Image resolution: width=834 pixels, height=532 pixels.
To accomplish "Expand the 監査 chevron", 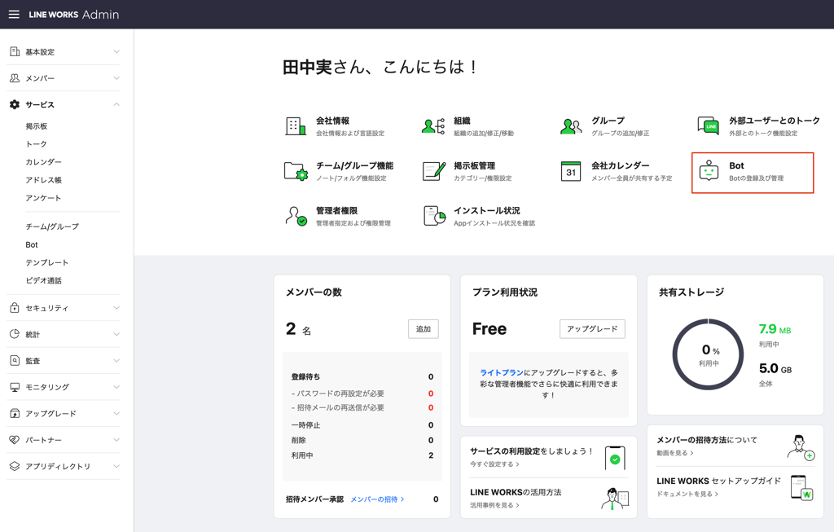I will pyautogui.click(x=116, y=361).
